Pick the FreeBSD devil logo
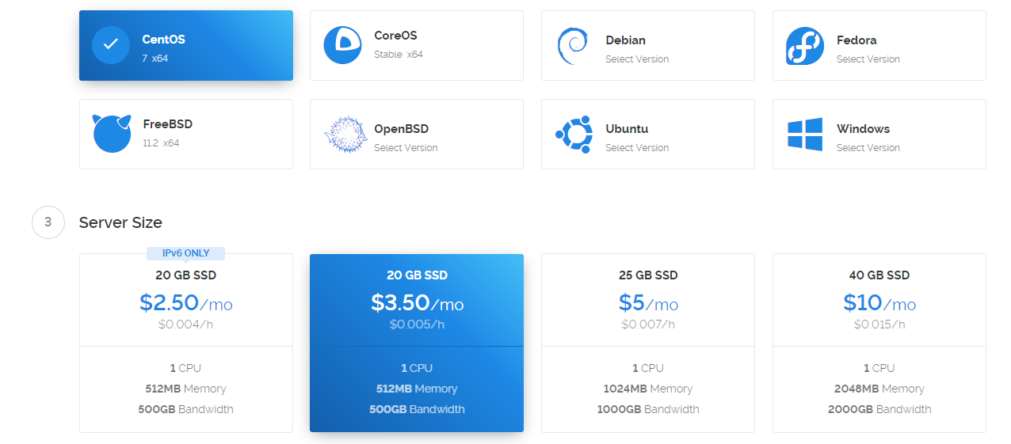The width and height of the screenshot is (1011, 444). (x=112, y=133)
